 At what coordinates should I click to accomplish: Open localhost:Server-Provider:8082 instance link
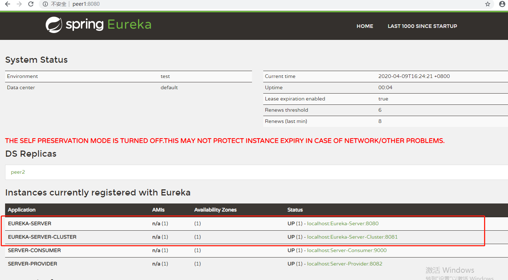click(x=344, y=264)
